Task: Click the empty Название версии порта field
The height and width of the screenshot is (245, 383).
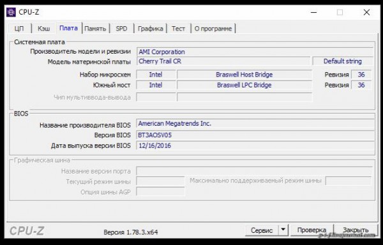Action: tap(254, 171)
